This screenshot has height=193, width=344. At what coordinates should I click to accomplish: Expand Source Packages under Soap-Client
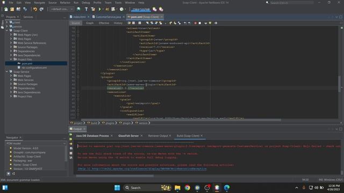pyautogui.click(x=11, y=47)
